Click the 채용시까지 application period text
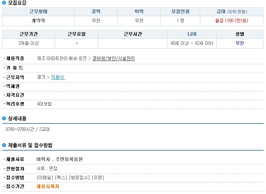Image resolution: width=266 pixels, height=194 pixels. (48, 186)
